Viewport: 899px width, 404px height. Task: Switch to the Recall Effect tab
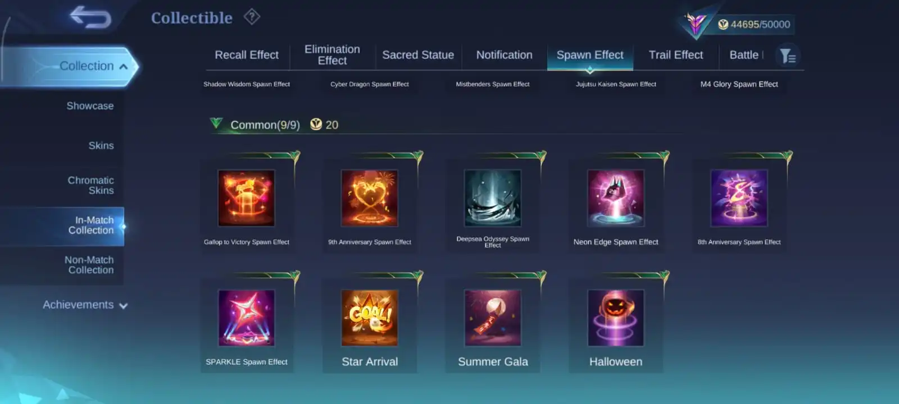point(247,55)
